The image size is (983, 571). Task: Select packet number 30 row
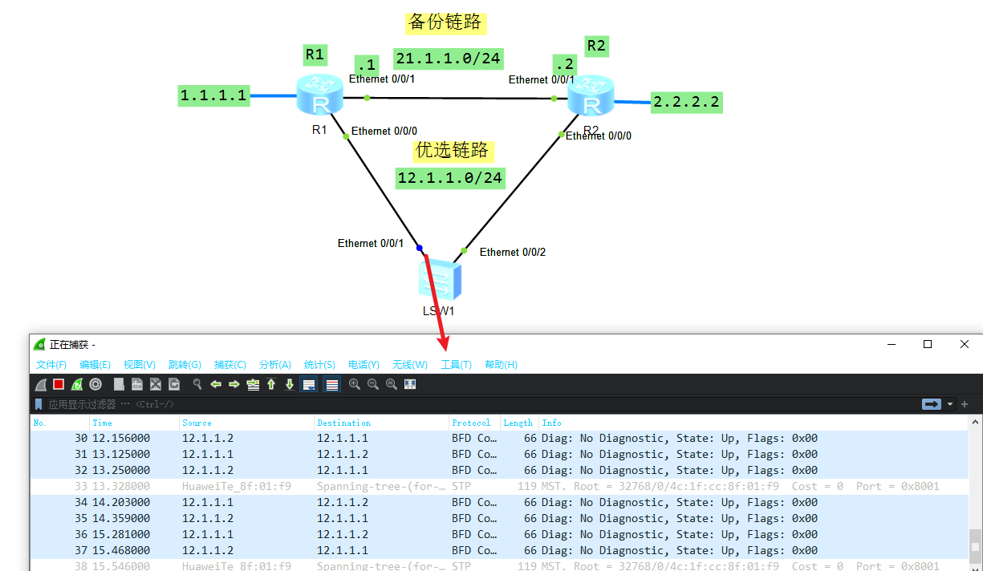[x=499, y=438]
